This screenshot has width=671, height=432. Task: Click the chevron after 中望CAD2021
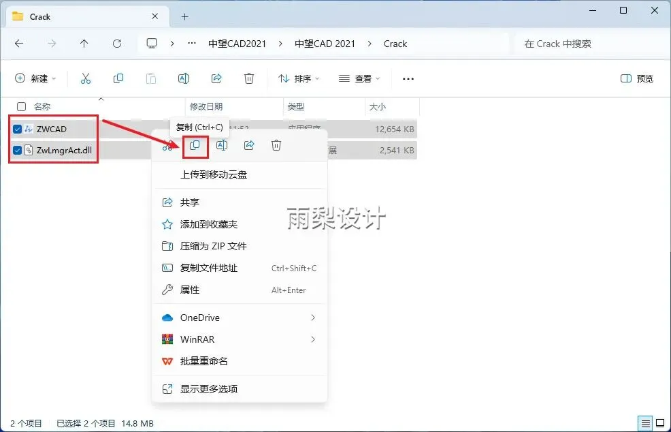280,44
